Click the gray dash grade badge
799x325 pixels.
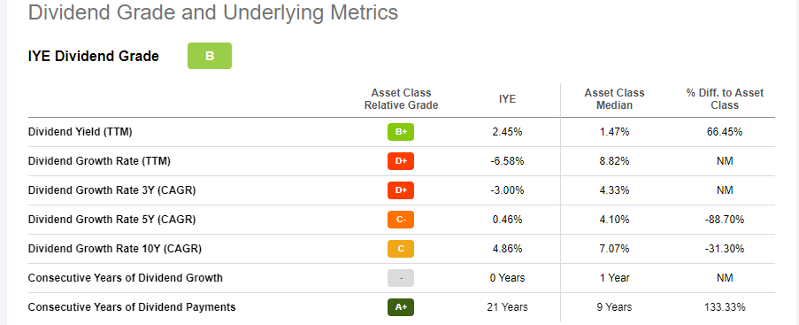(401, 278)
